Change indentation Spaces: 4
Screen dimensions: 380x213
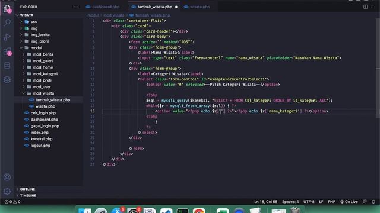pos(290,202)
